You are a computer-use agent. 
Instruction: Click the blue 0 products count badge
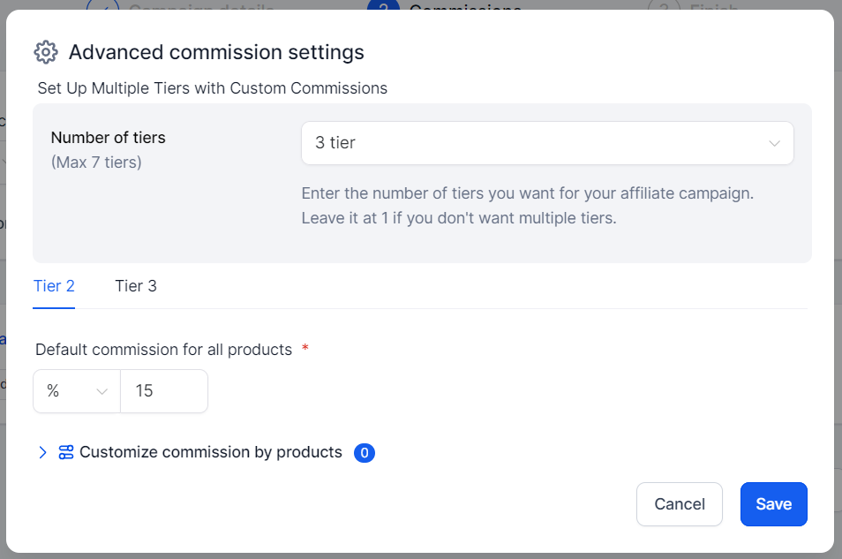(x=365, y=453)
